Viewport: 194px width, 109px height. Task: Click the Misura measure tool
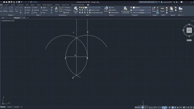click(162, 9)
